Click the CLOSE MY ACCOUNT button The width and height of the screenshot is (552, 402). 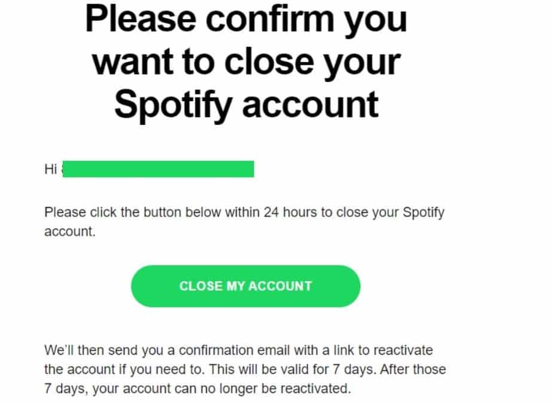[246, 285]
